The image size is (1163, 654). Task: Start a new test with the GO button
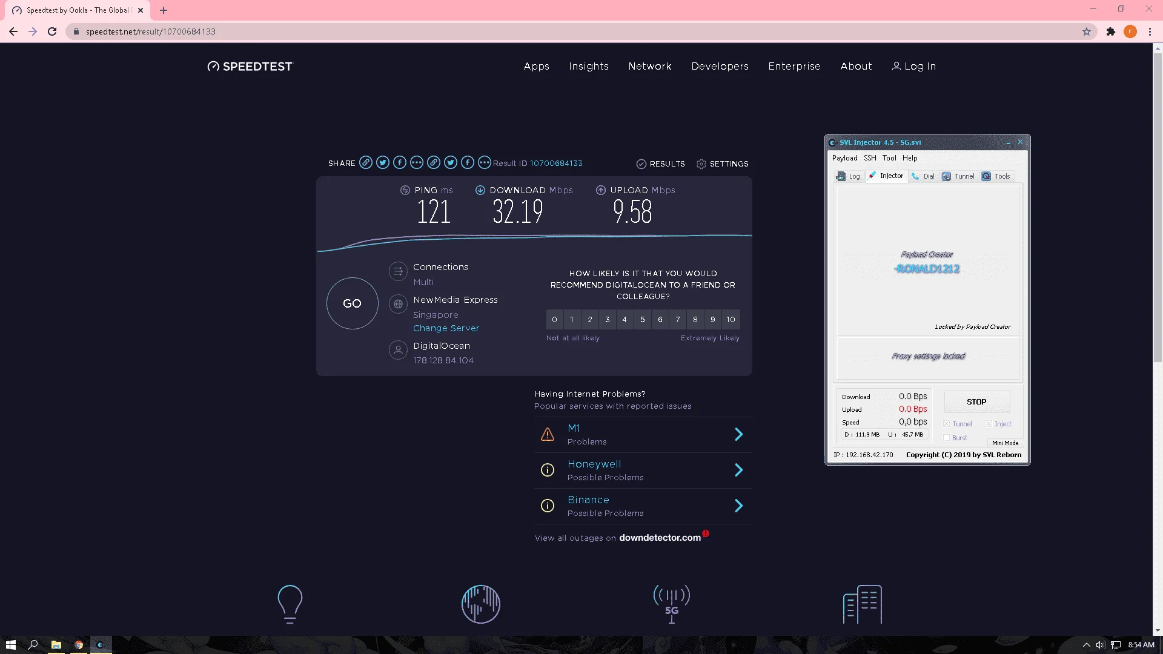click(x=353, y=303)
